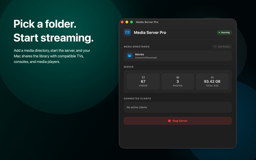Click the Media Server Pro window title
Viewport: 256px width, 160px height.
pos(147,22)
